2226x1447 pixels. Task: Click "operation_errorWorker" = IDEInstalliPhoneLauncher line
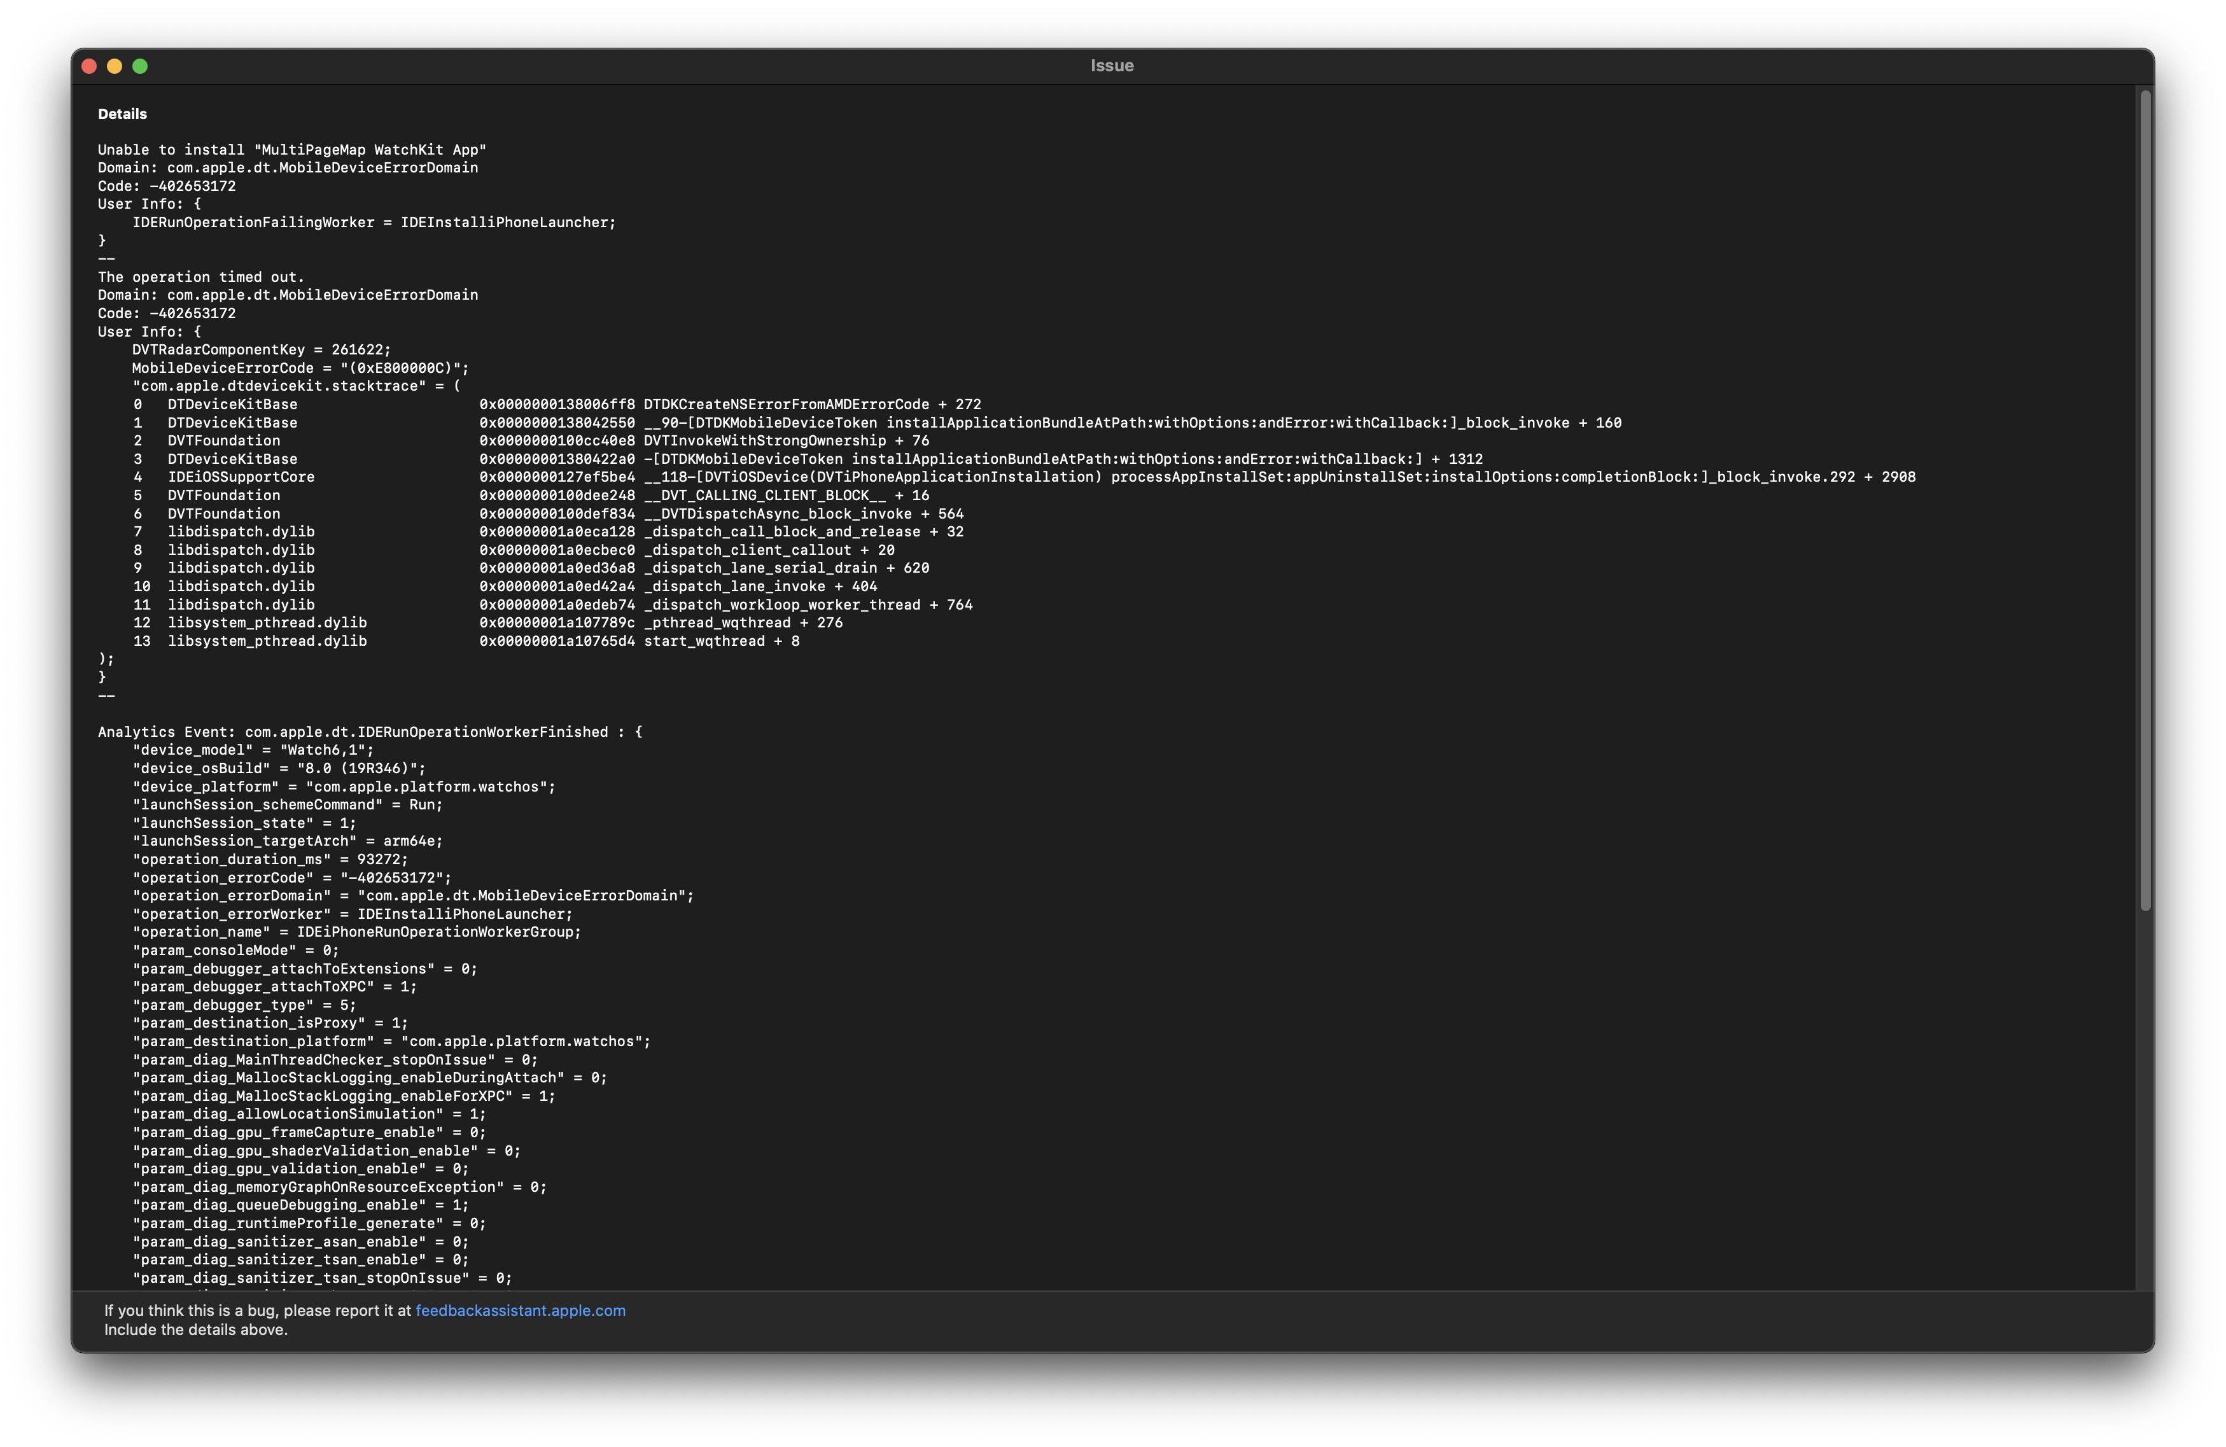353,914
